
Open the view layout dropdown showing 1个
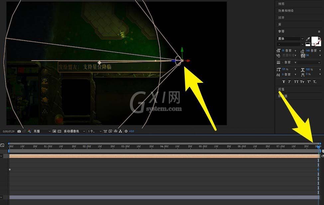pos(95,131)
